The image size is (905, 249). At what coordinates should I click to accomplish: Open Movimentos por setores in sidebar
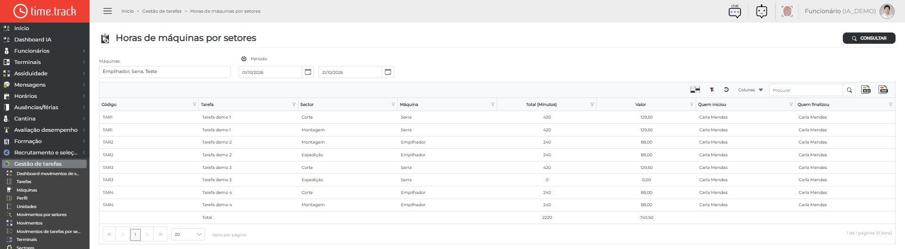pos(41,215)
